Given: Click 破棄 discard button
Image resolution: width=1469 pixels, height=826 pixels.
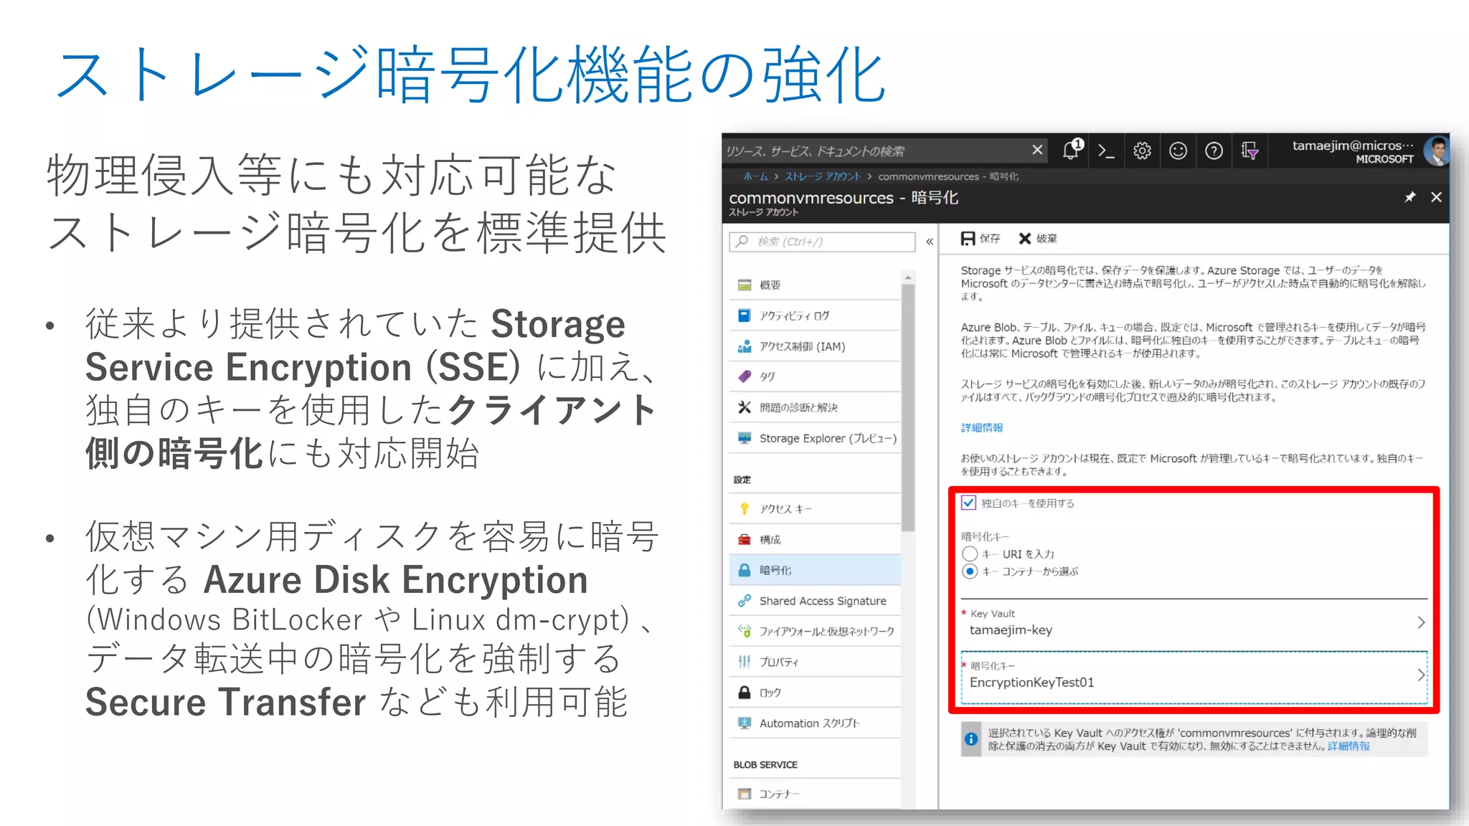Looking at the screenshot, I should tap(1038, 239).
